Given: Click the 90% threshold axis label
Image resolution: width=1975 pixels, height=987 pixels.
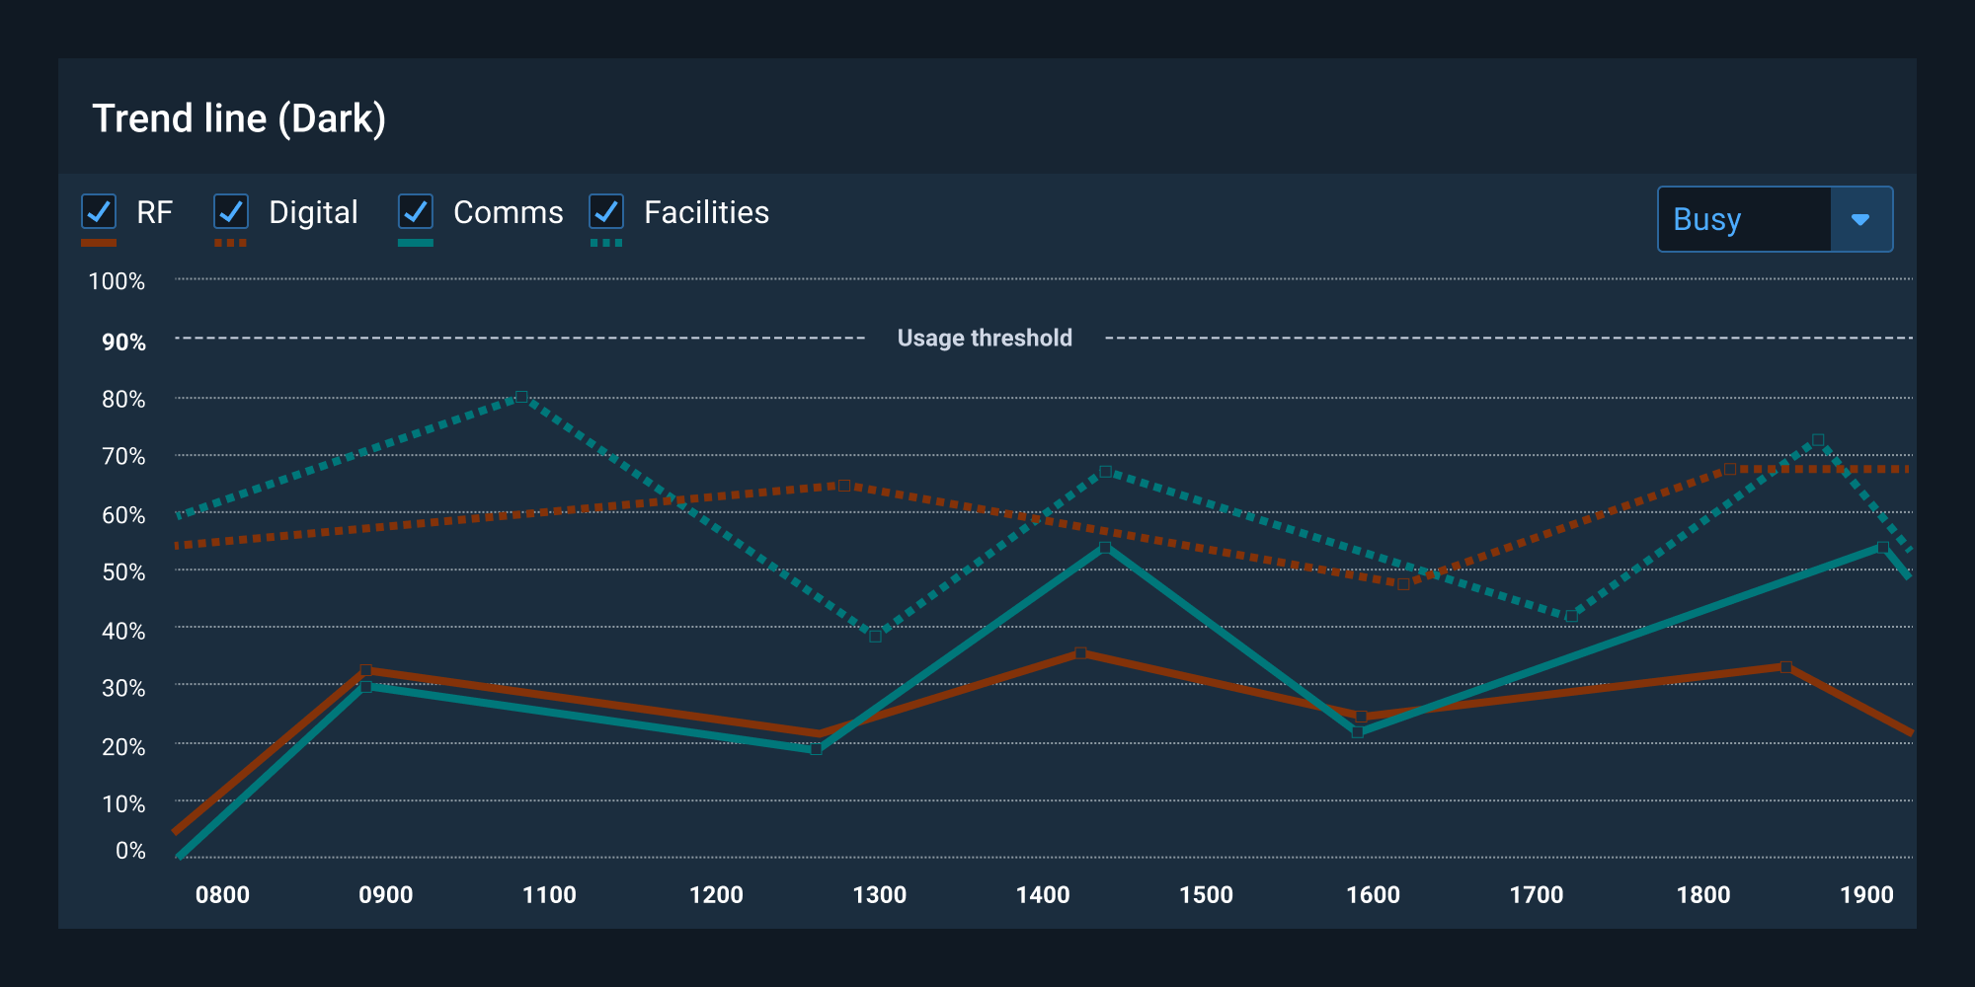Looking at the screenshot, I should click(123, 342).
